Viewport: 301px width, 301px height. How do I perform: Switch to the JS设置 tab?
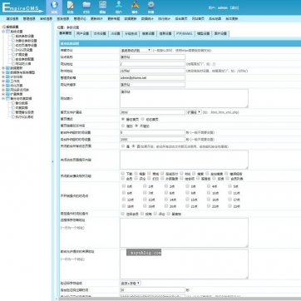115,33
